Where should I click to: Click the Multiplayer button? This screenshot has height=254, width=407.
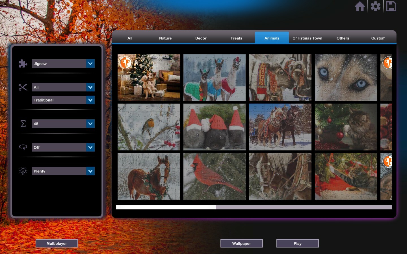pos(57,243)
